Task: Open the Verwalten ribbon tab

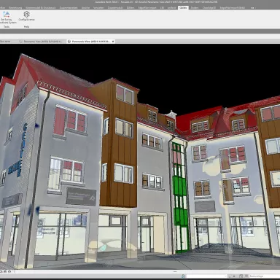Action: click(x=98, y=7)
